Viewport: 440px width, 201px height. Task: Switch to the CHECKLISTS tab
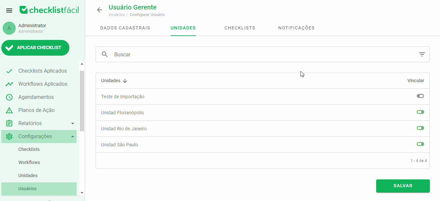(x=240, y=28)
